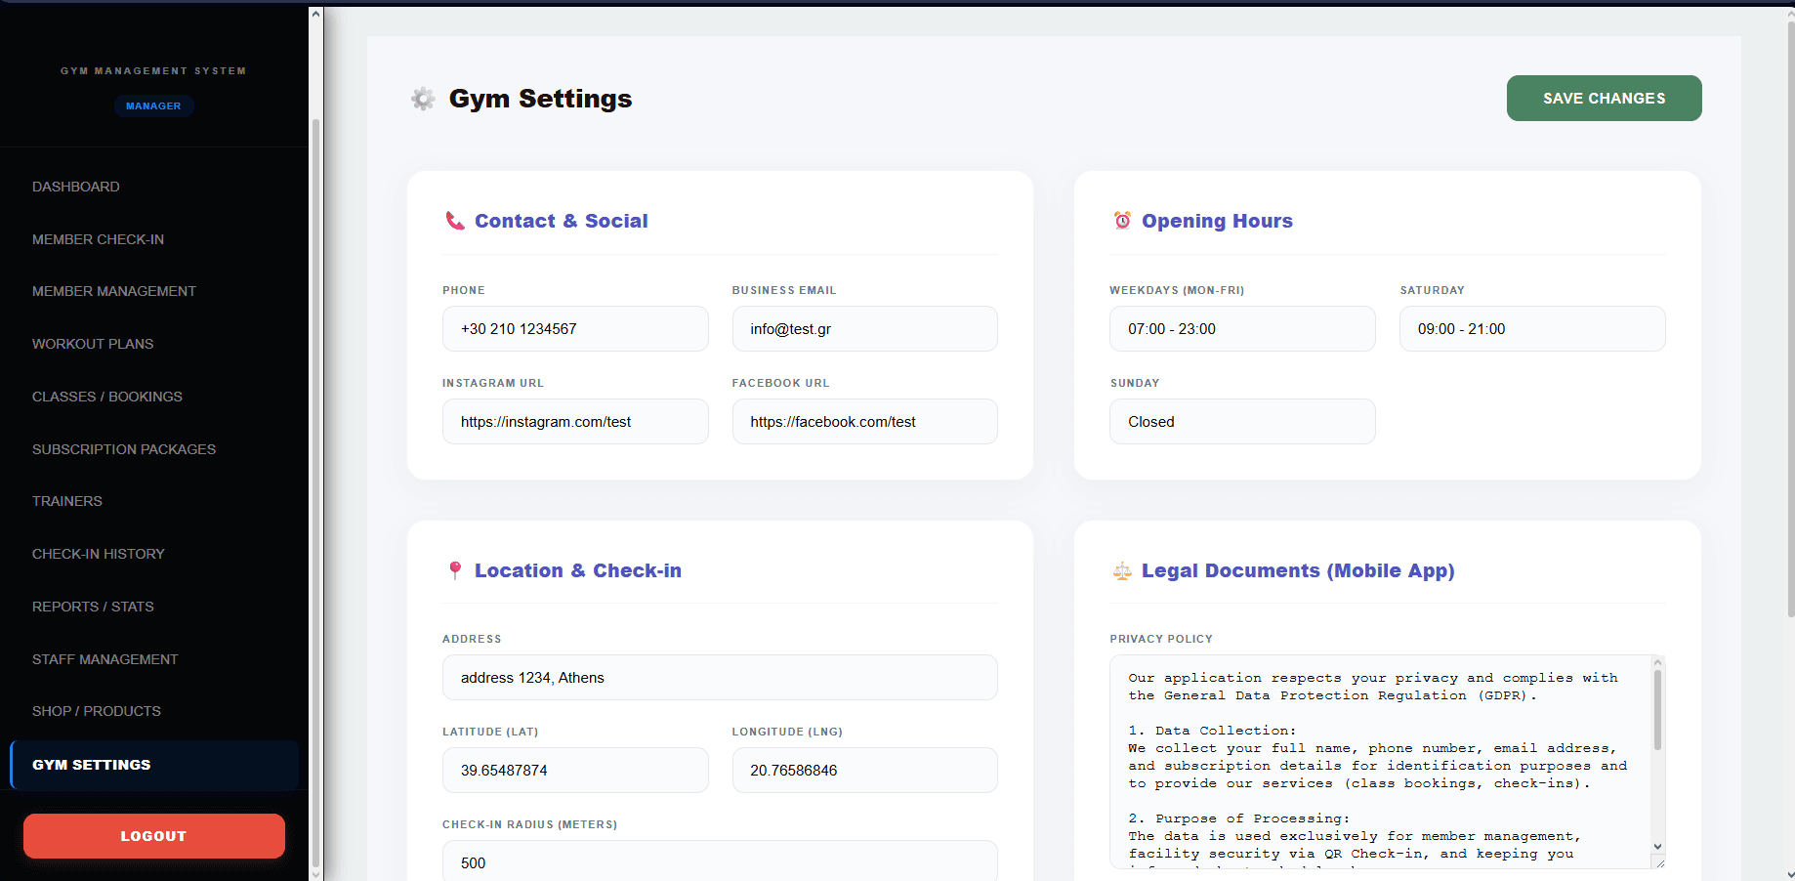This screenshot has height=881, width=1795.
Task: Select Shop / Products sidebar item
Action: 97,711
